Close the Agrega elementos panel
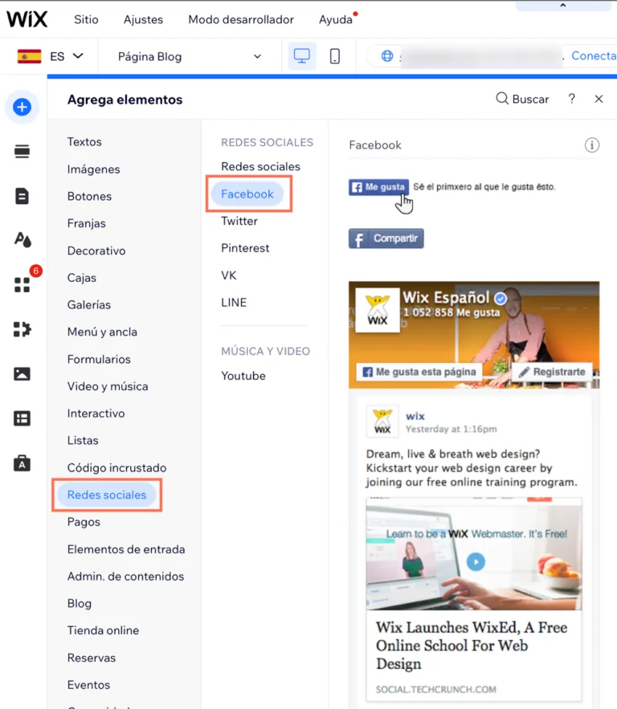 pos(599,99)
